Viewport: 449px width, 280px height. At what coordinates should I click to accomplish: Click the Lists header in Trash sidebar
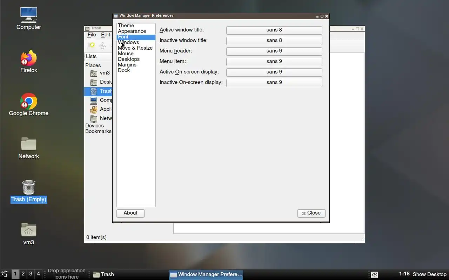click(98, 56)
